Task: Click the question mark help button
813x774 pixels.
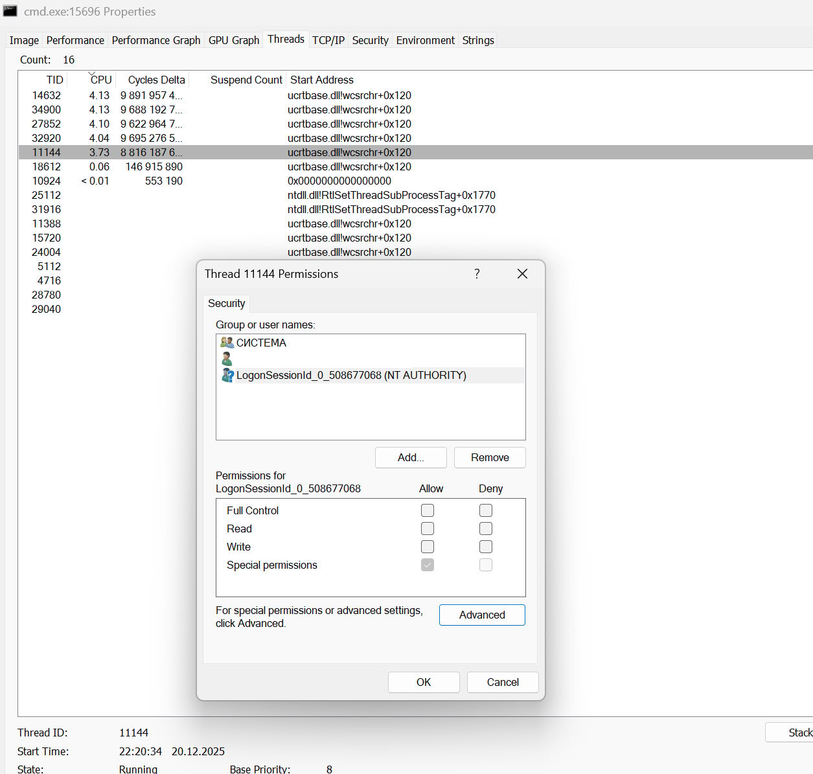Action: point(477,273)
